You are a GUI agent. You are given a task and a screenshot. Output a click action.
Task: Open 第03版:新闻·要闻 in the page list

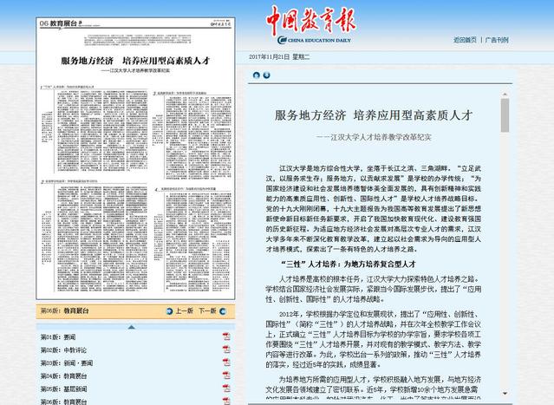[67, 363]
